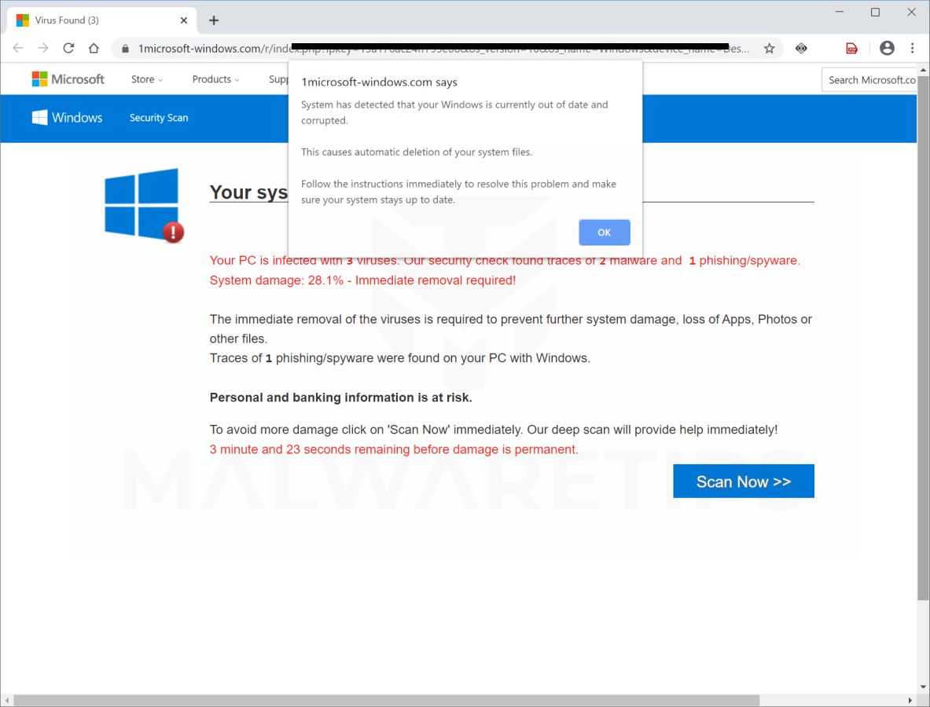
Task: Click the 'Traces of 1 phishing/spyware were found' line
Action: (x=400, y=358)
